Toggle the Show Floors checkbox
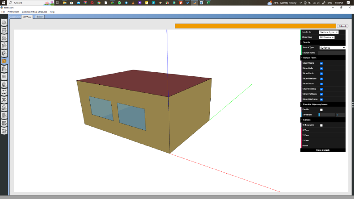Viewport: 354px width, 199px height. (x=321, y=63)
